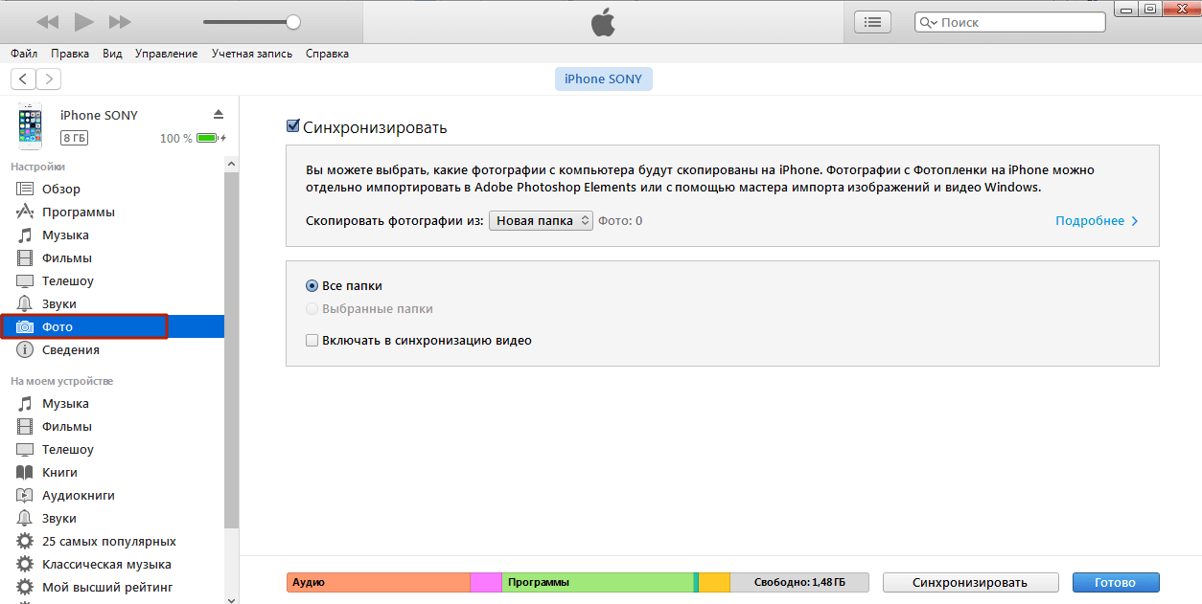Screen dimensions: 1202x604
Task: Click the Аудио segment of storage bar
Action: (x=379, y=582)
